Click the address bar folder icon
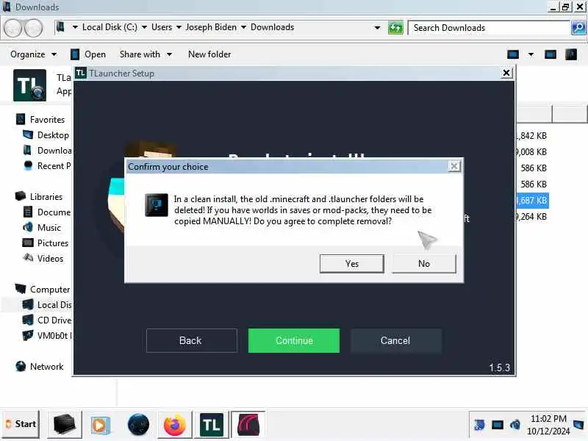This screenshot has height=441, width=588. coord(61,27)
